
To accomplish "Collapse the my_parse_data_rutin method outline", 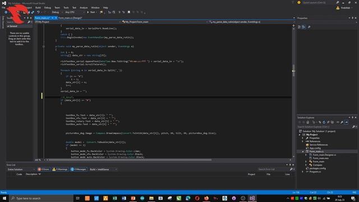I will pos(44,47).
